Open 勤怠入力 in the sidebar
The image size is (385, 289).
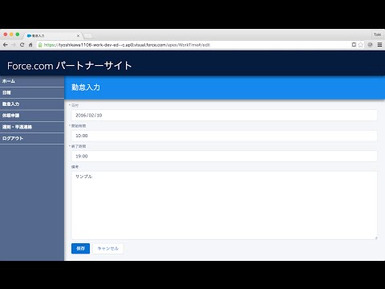click(32, 104)
